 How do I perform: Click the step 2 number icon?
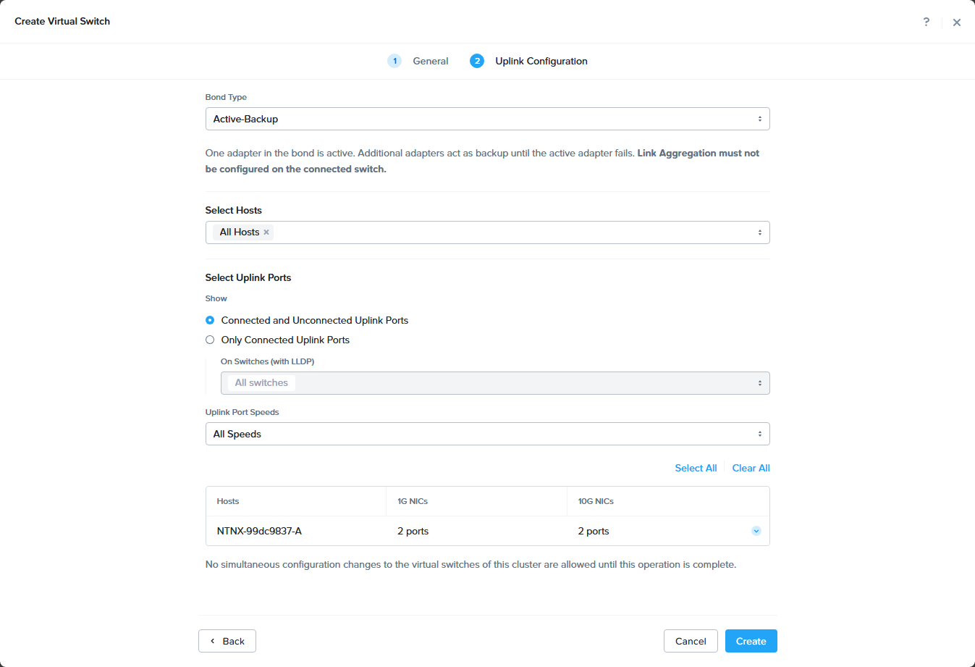click(x=477, y=61)
